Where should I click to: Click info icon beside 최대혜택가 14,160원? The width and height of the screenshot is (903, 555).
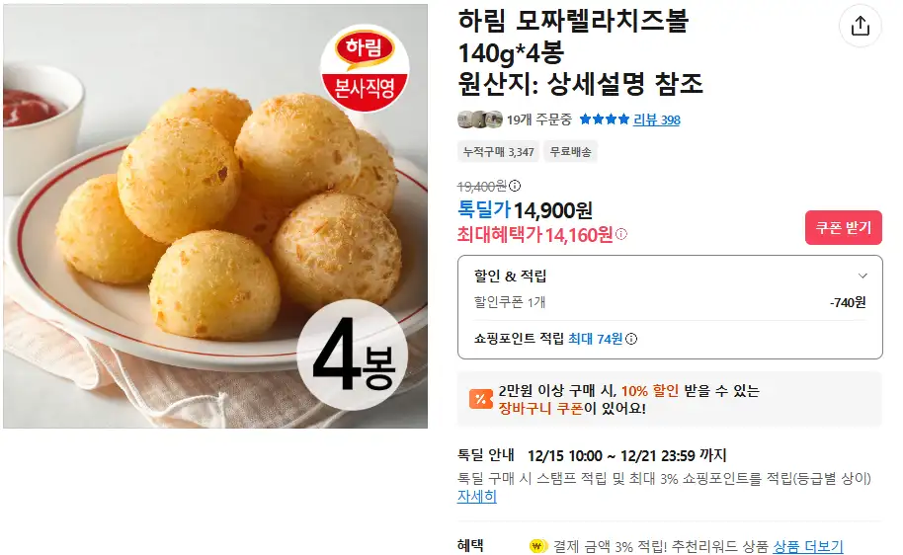click(x=621, y=234)
